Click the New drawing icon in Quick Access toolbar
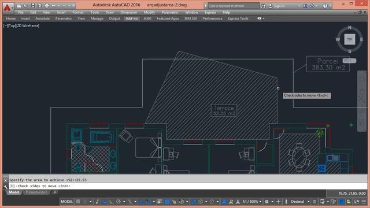The width and height of the screenshot is (370, 208). point(19,6)
